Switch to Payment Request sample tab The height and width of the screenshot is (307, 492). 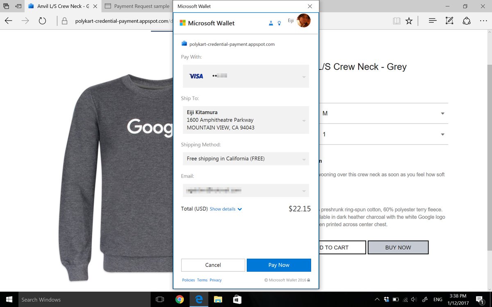(137, 6)
